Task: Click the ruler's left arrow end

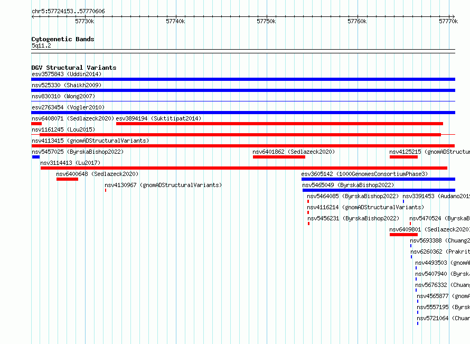Action: click(x=33, y=16)
